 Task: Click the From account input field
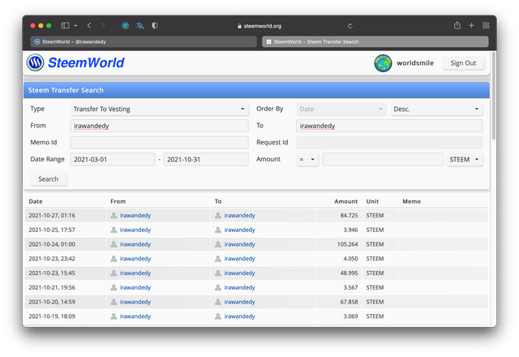point(159,126)
